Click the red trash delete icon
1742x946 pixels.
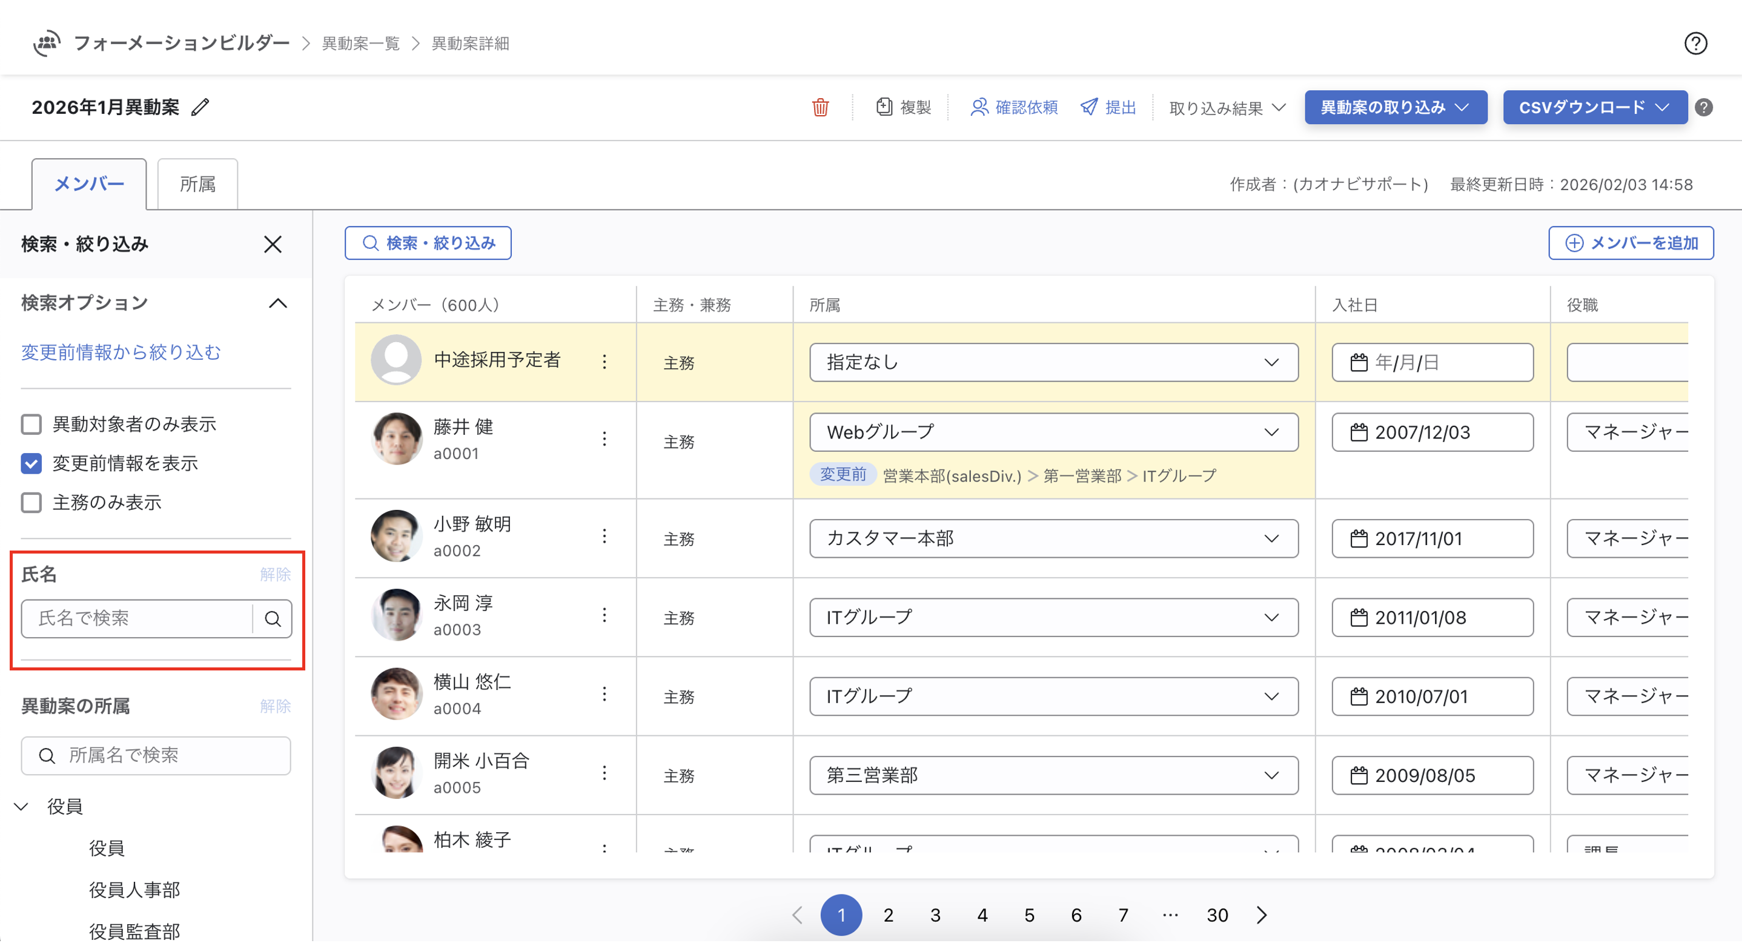coord(820,108)
